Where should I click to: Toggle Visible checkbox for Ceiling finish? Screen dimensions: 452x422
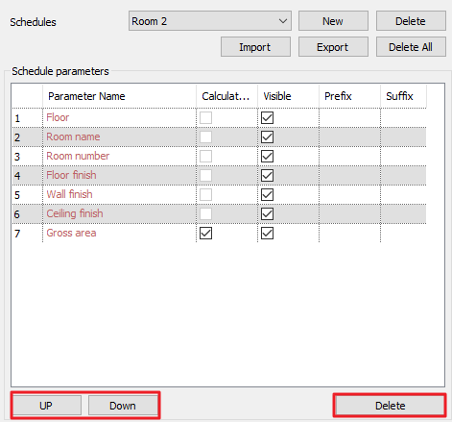[x=267, y=214]
